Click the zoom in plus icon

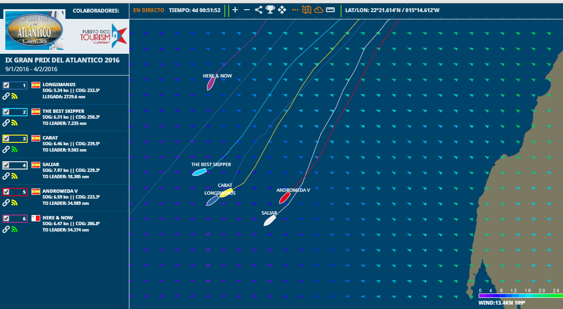coord(235,10)
